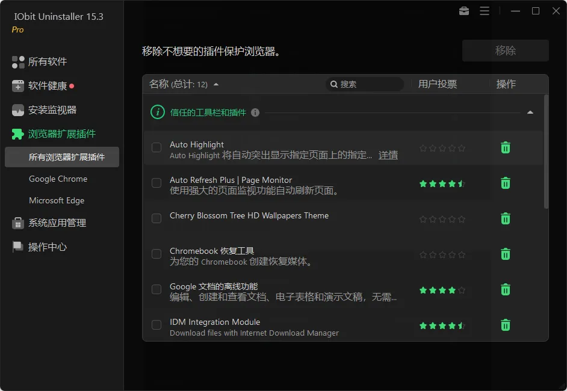Click Google 文档的离线功能 star rating
The height and width of the screenshot is (391, 567).
tap(442, 290)
